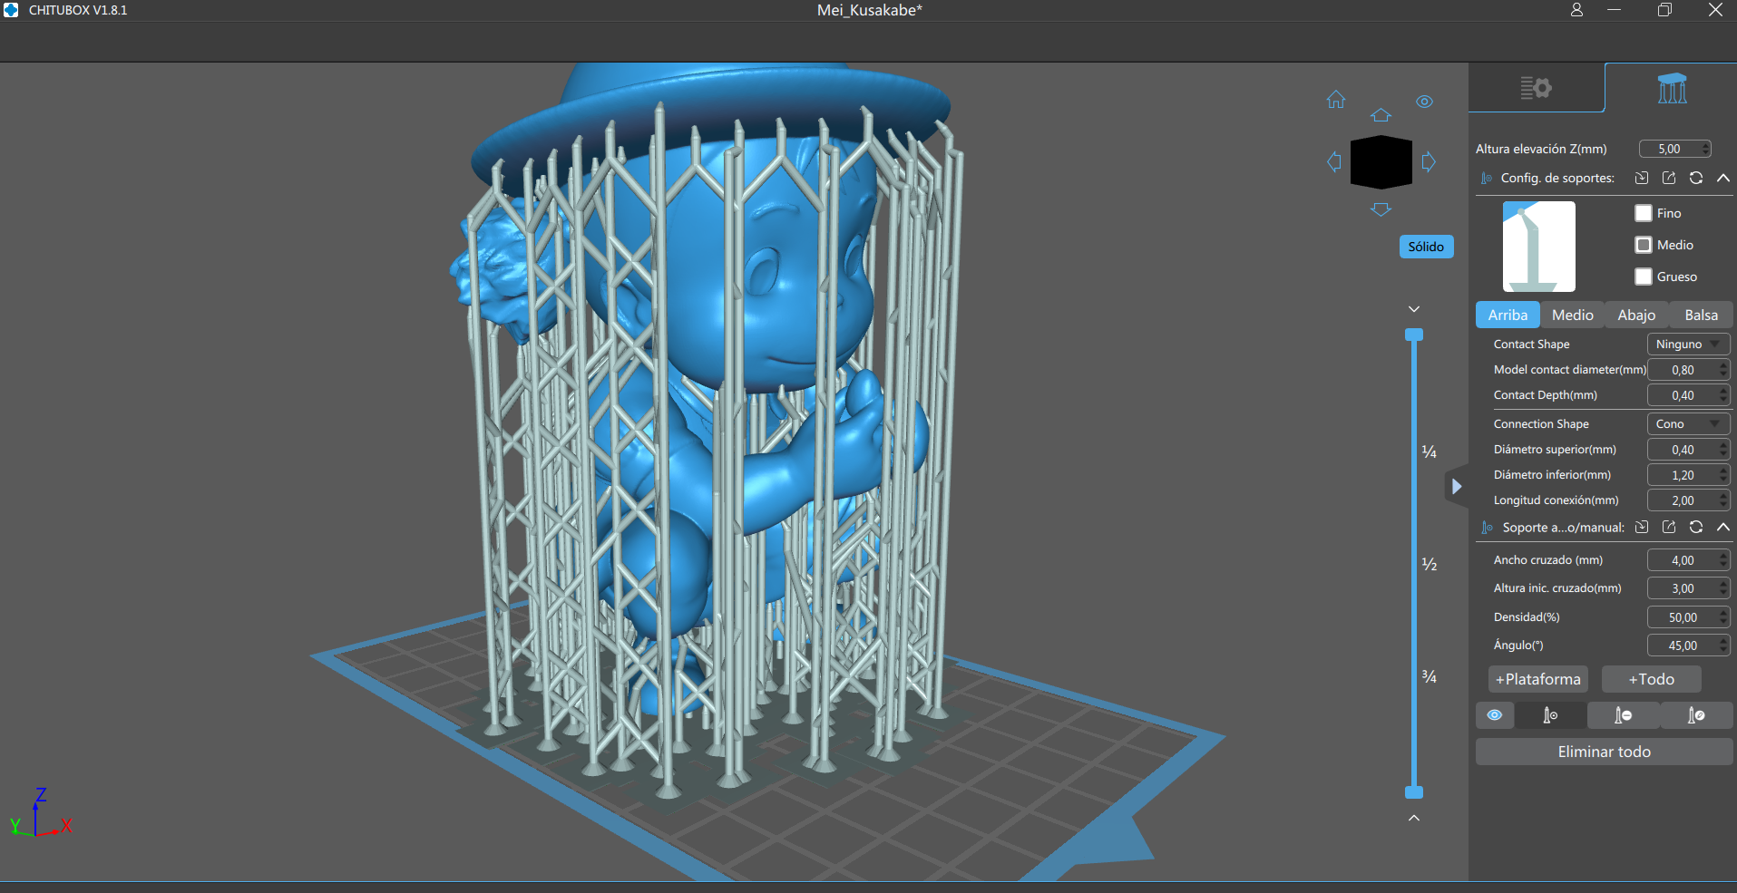1737x893 pixels.
Task: Open the user account icon in title bar
Action: (x=1576, y=10)
